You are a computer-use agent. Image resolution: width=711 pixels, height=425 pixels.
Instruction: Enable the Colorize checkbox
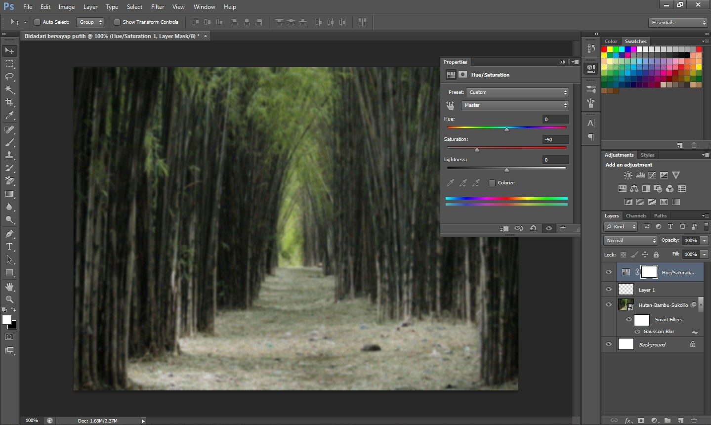tap(492, 183)
